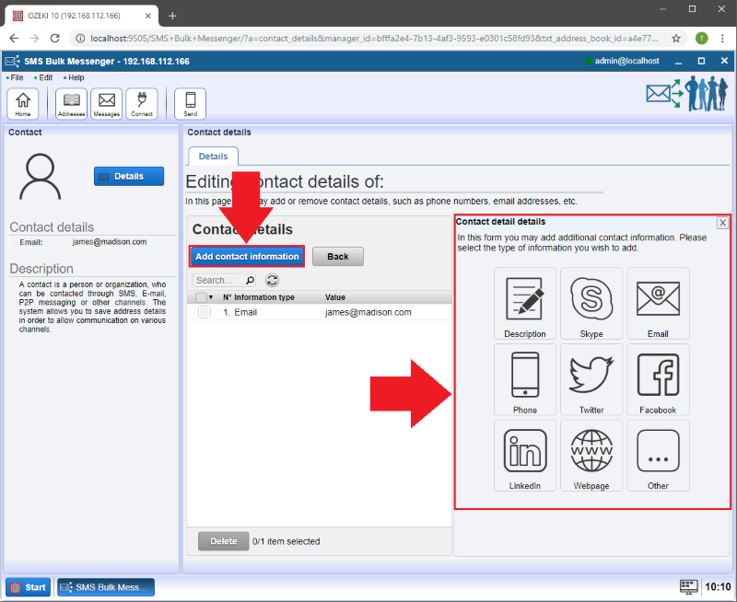
Task: Open the File menu
Action: tap(16, 77)
